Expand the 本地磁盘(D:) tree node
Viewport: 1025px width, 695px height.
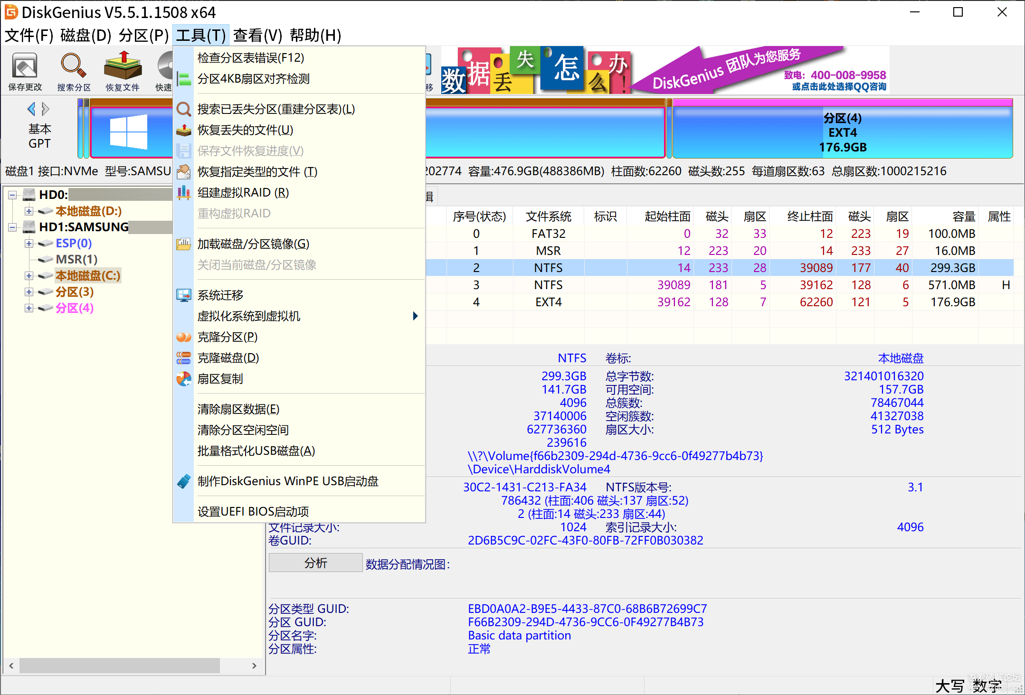(x=29, y=211)
